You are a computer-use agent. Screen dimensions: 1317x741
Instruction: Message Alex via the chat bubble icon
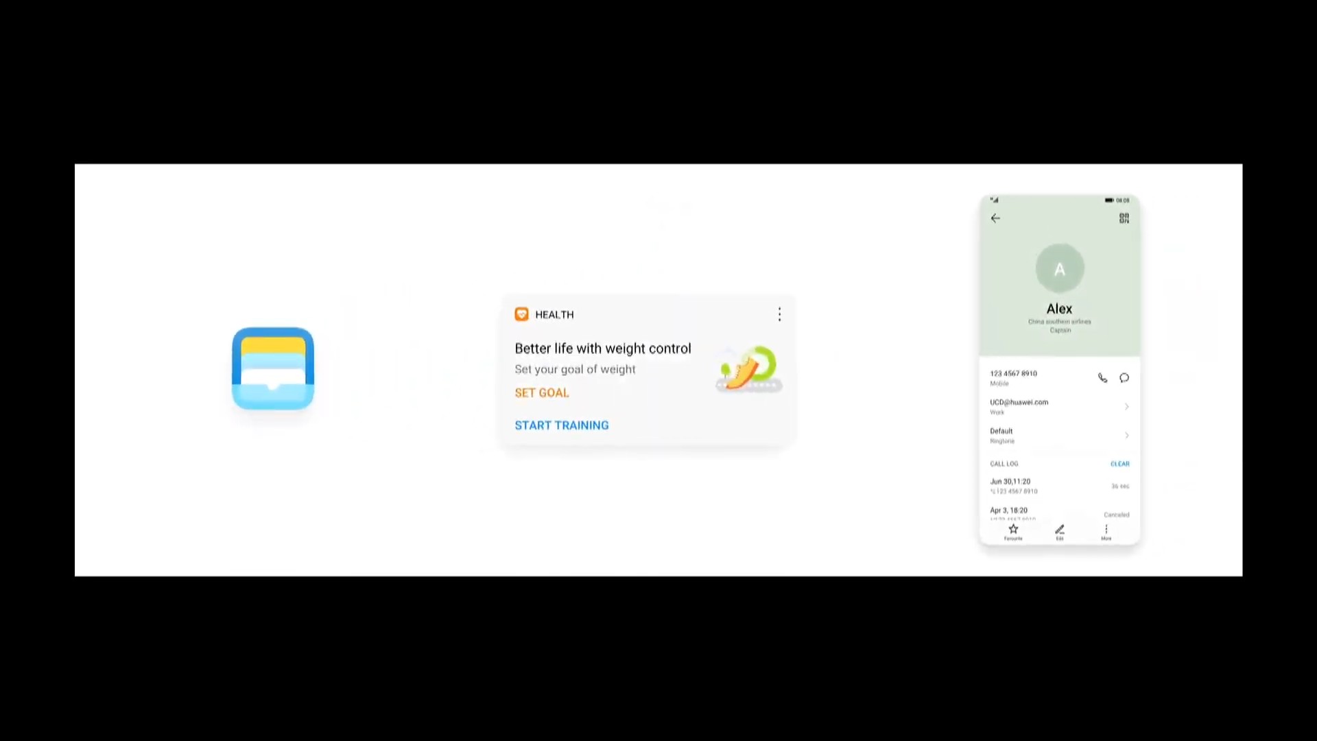point(1124,378)
